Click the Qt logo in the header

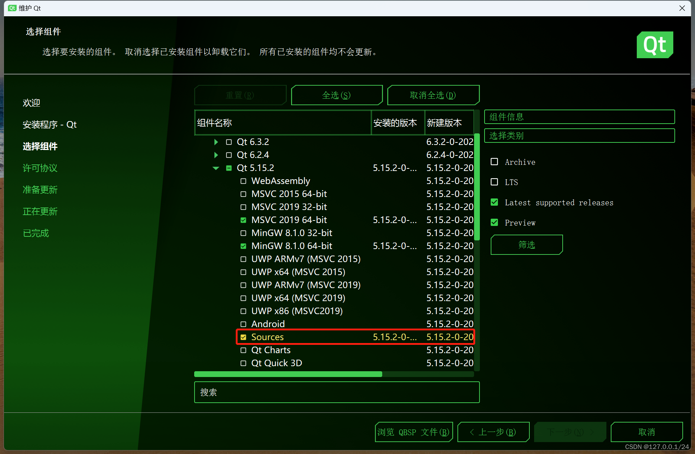655,45
